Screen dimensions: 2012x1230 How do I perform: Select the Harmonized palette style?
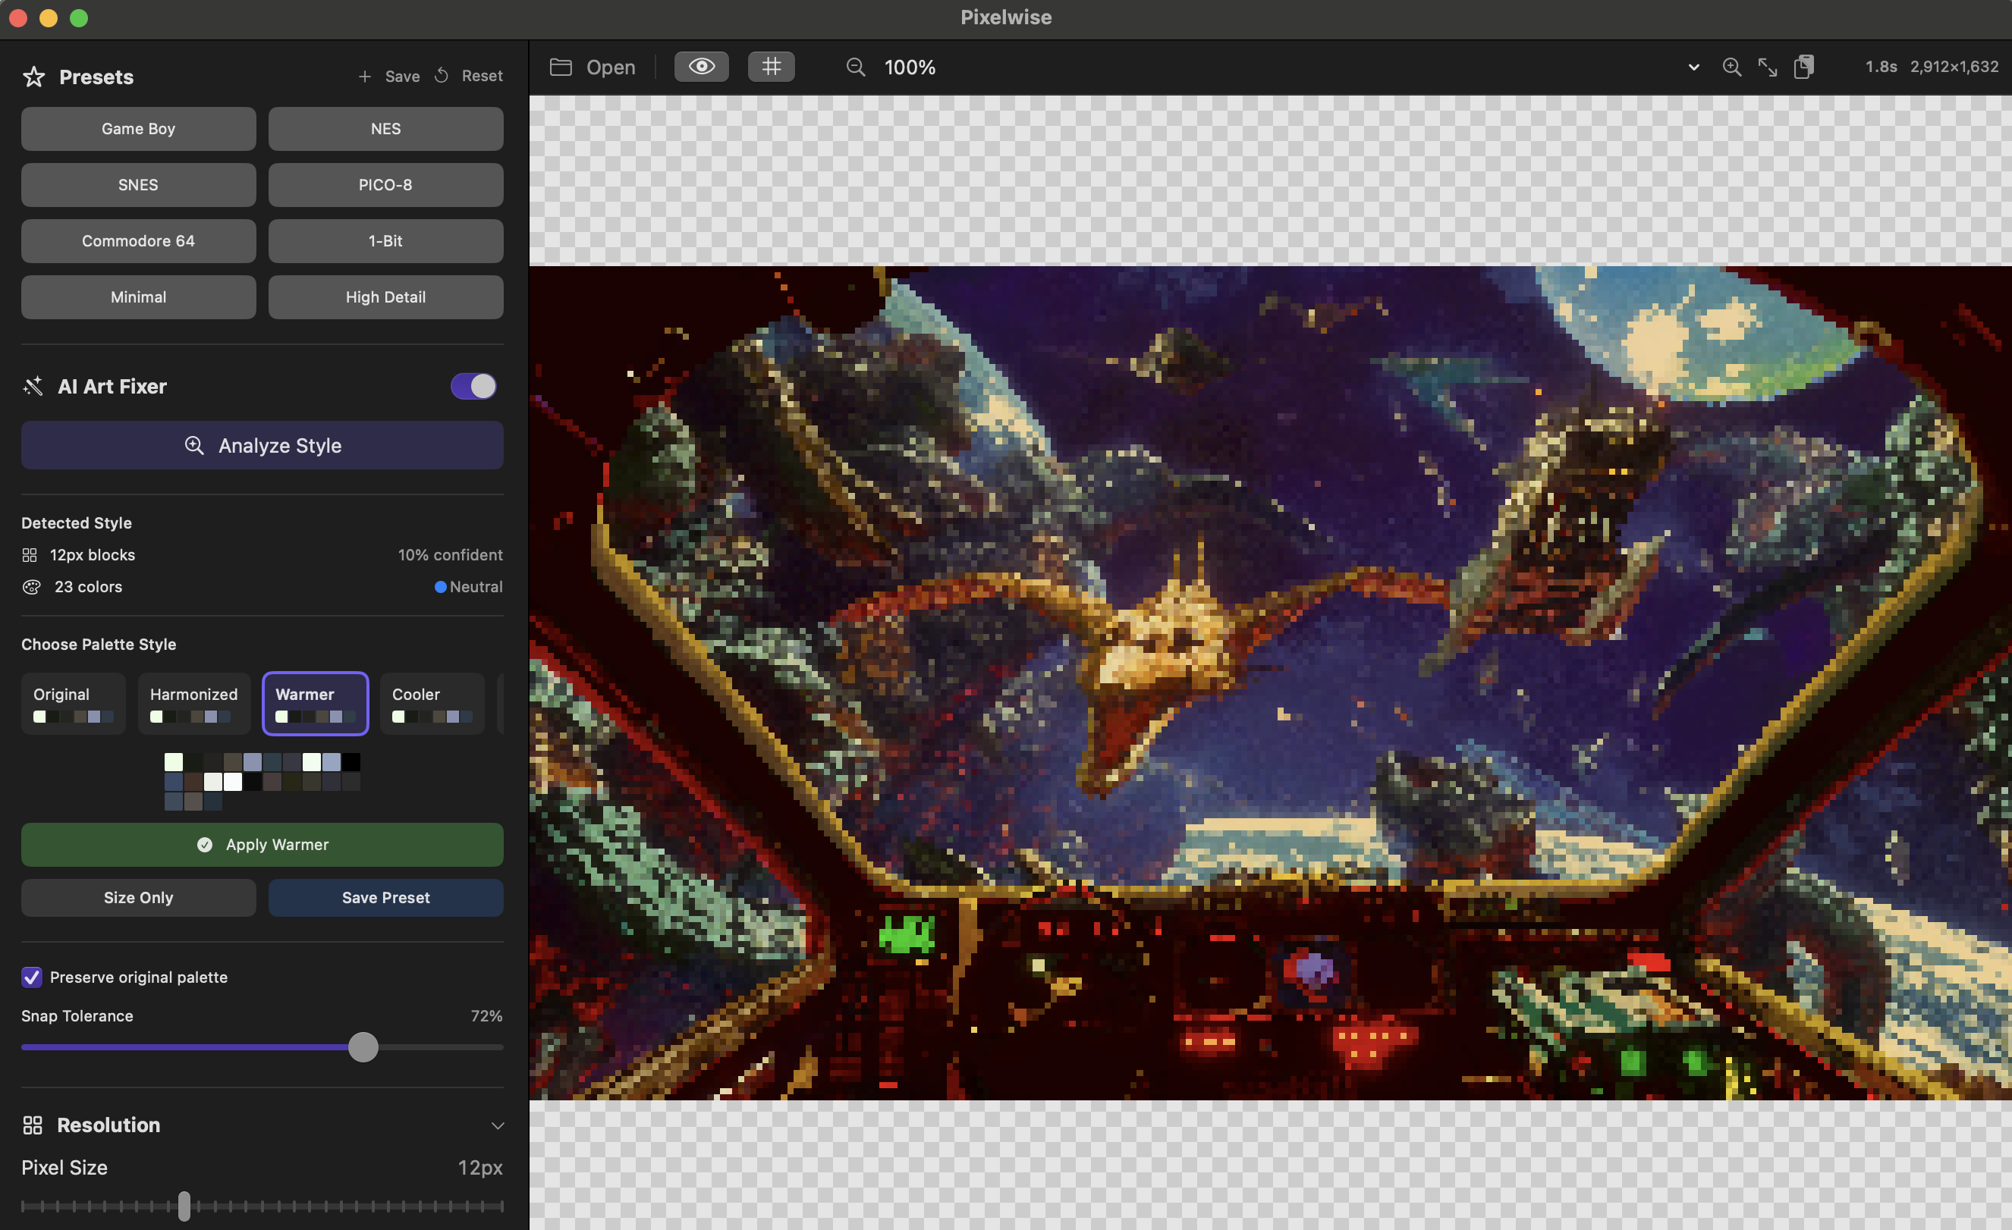193,703
